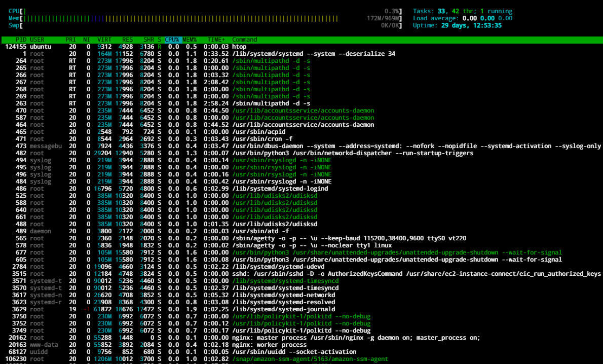603x364 pixels.
Task: Select the uuidd --socket-activation row
Action: (301, 352)
